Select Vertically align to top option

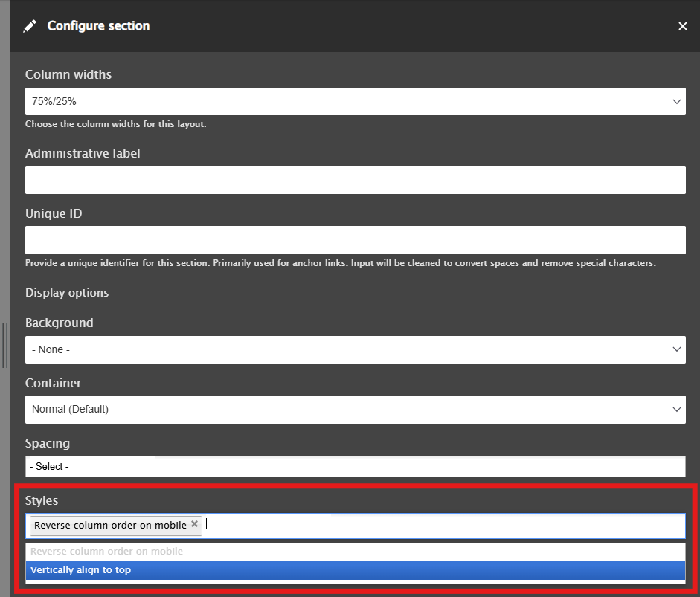pos(356,570)
